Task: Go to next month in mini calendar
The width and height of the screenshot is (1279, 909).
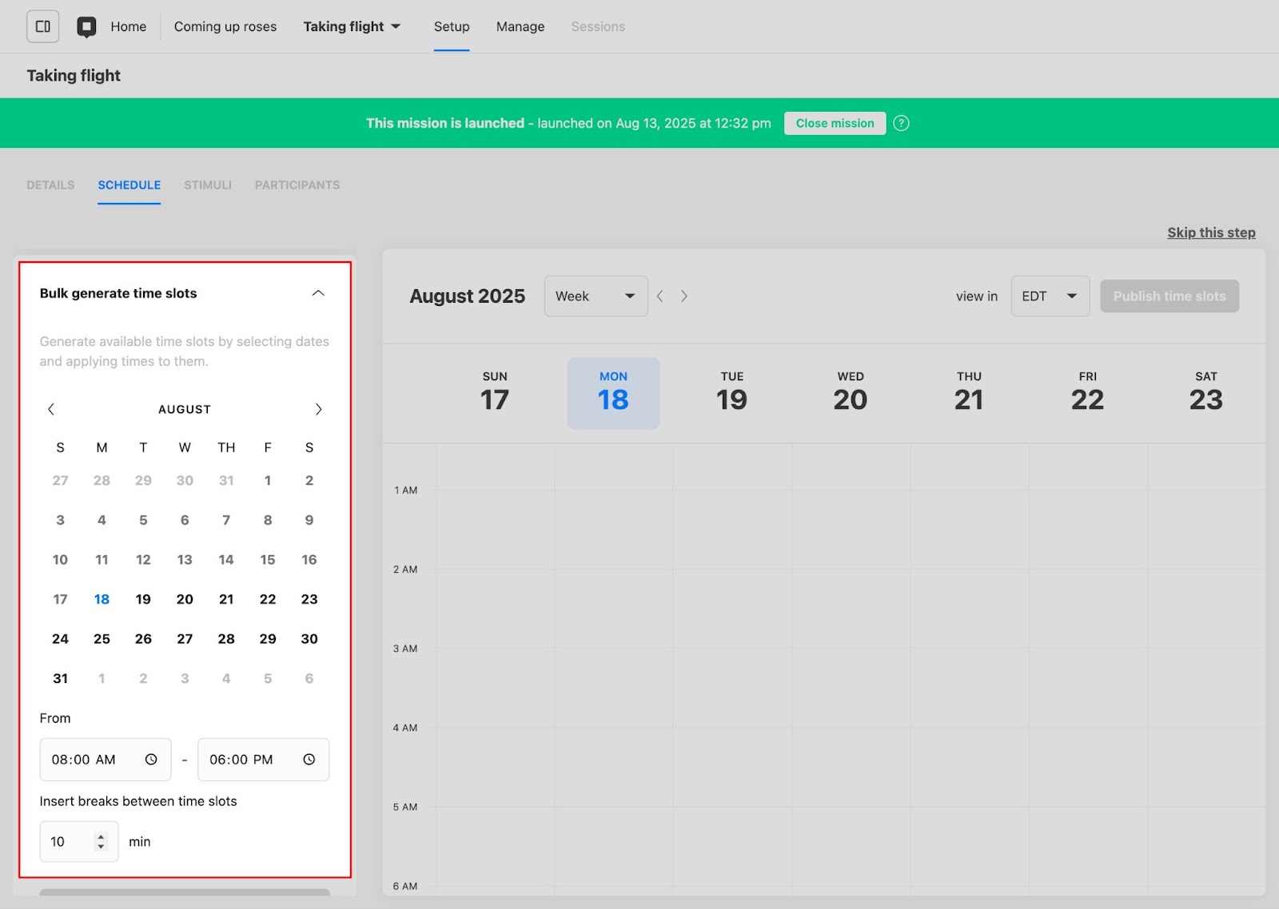Action: [318, 409]
